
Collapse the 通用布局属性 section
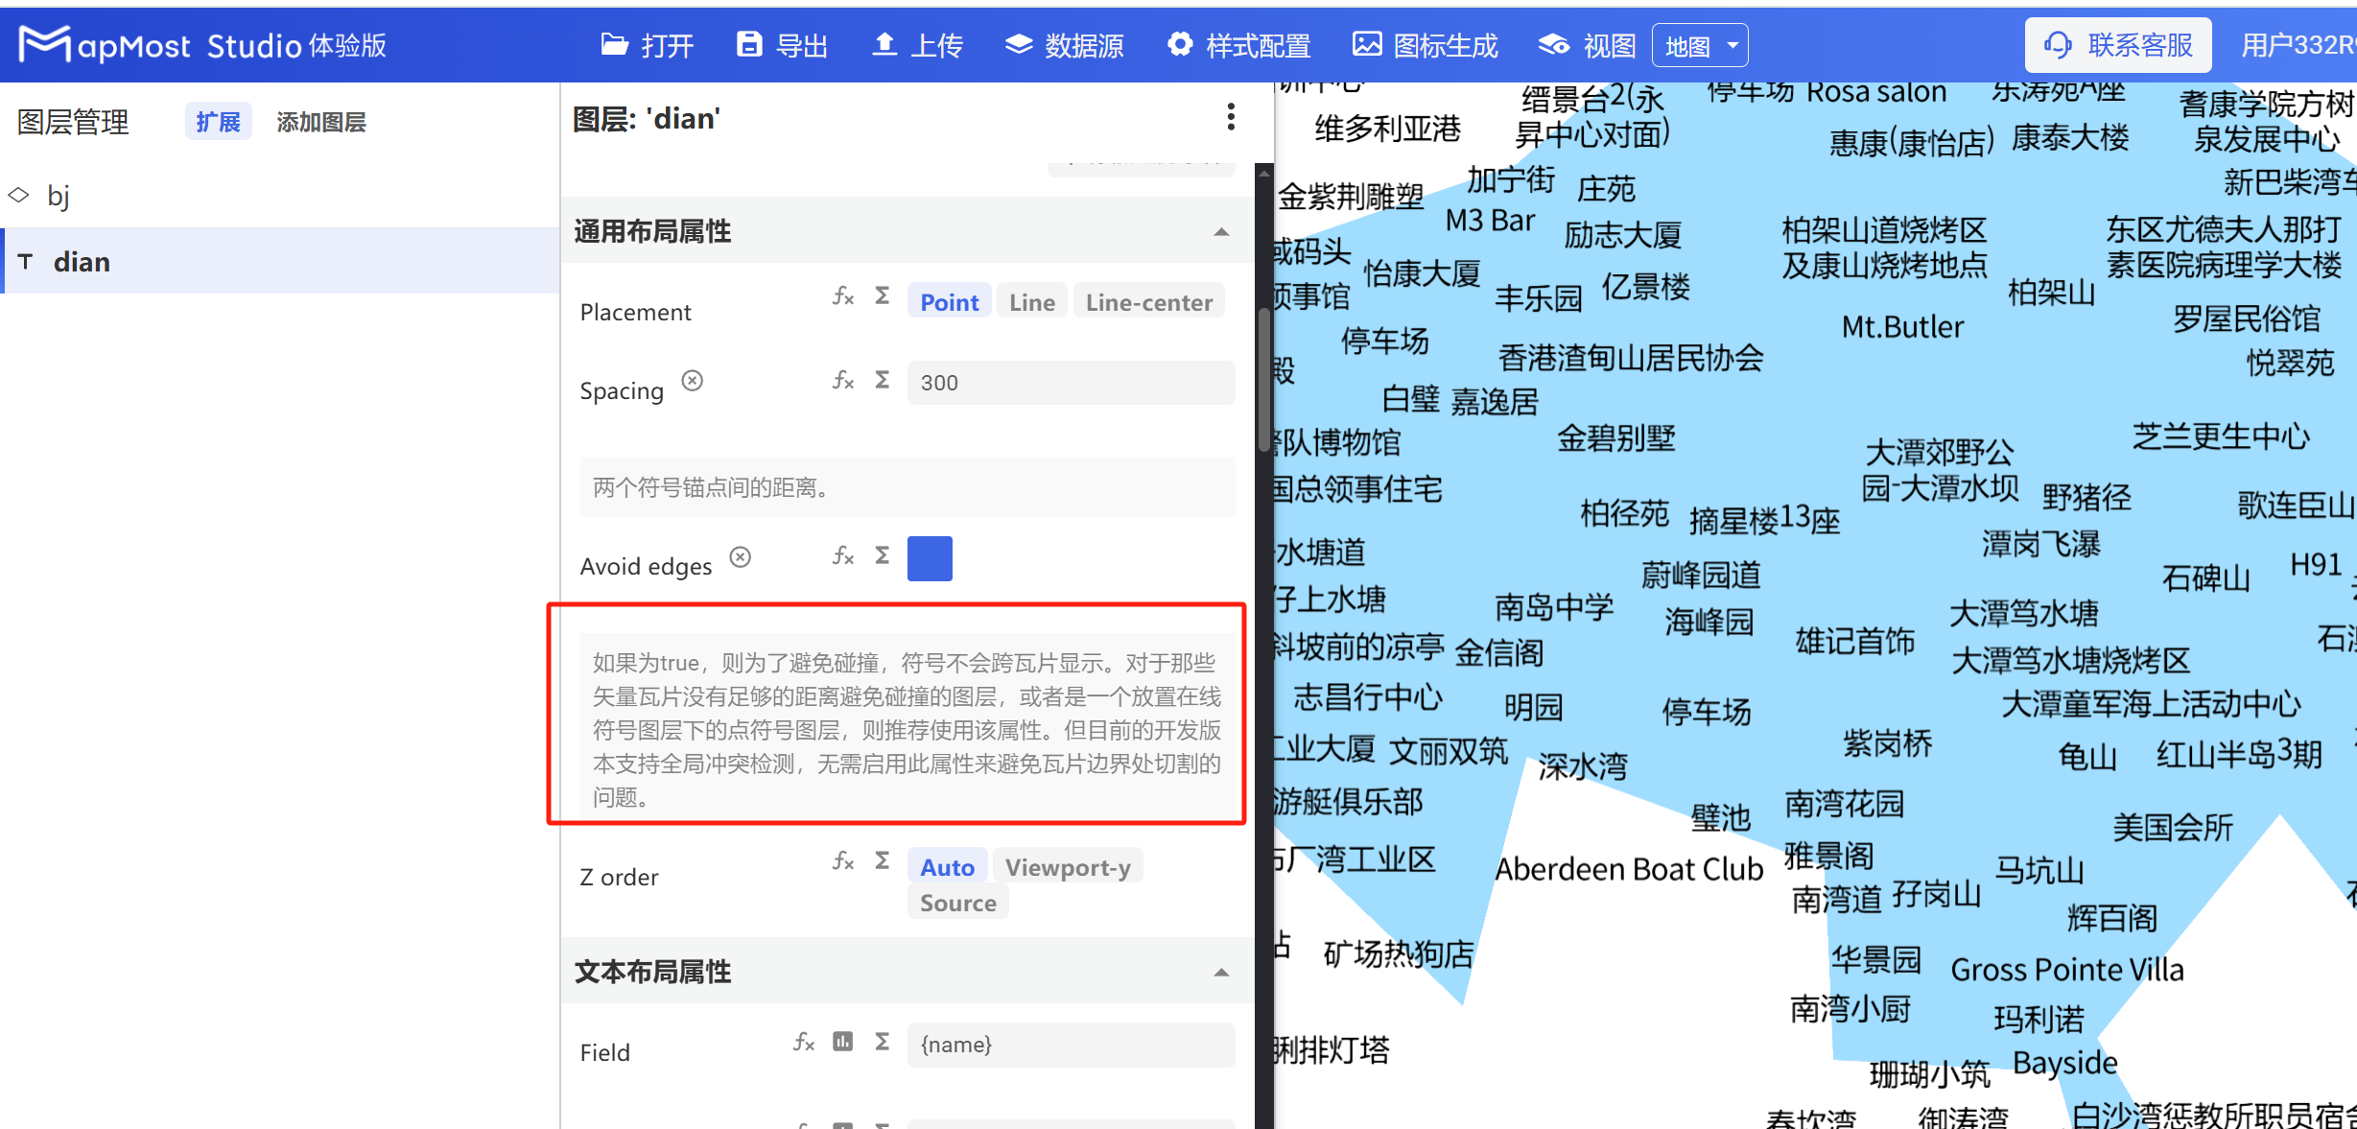click(x=1220, y=231)
